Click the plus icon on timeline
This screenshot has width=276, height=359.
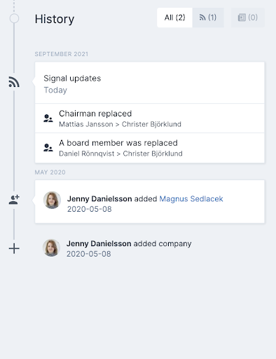coord(14,248)
